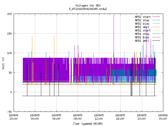Click the yellow NPD1 start legend line

click(156, 30)
